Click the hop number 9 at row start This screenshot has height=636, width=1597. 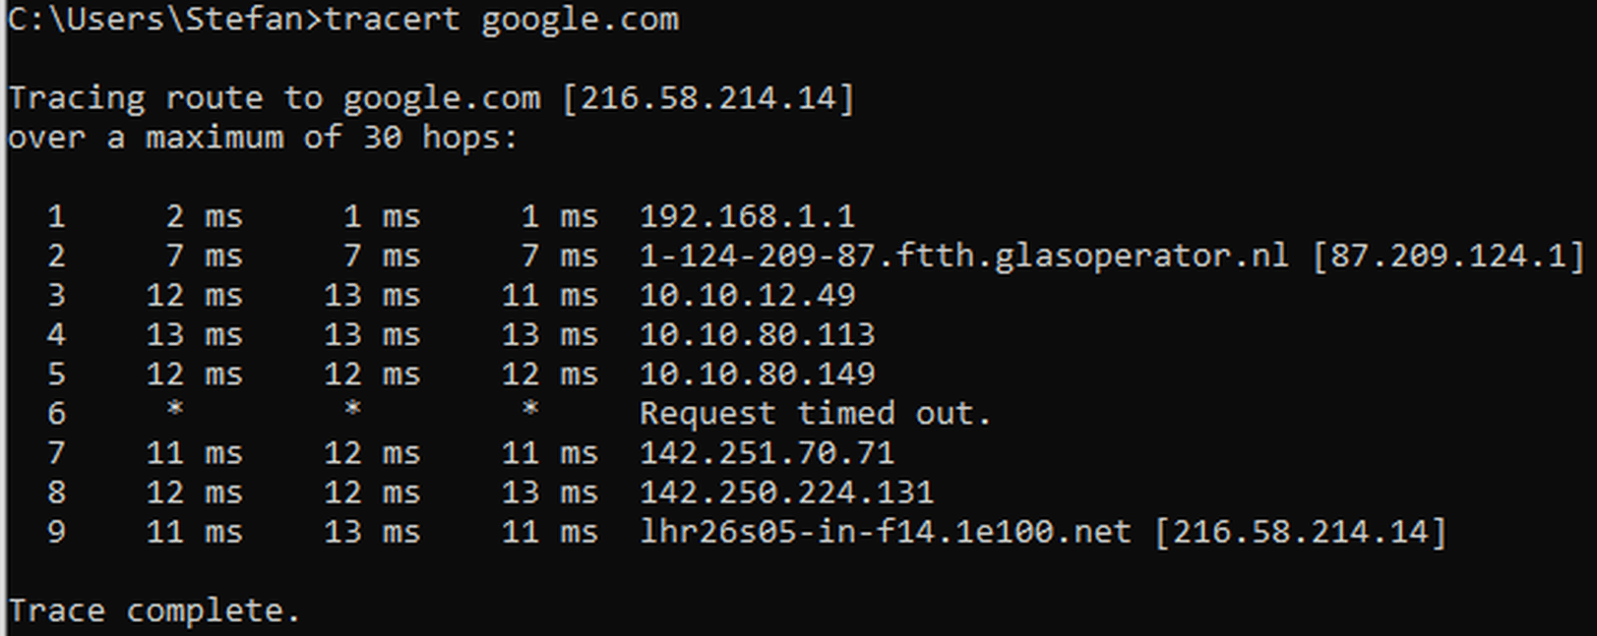coord(56,532)
